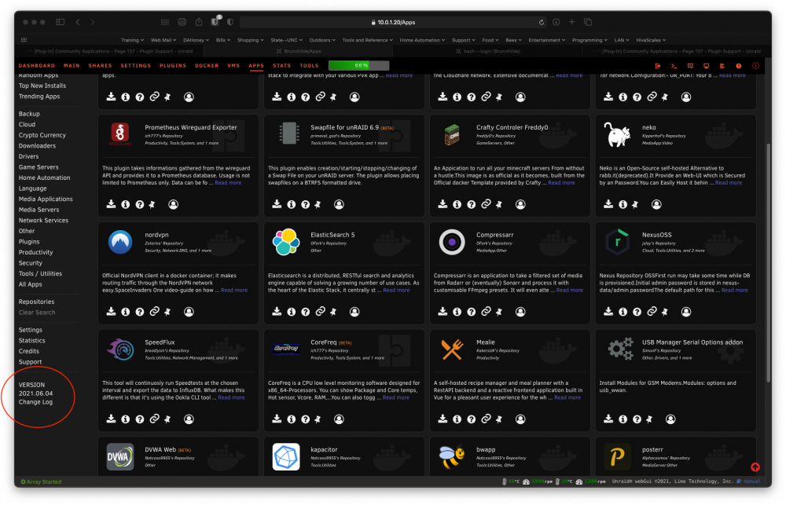Expand the Programming bookmarks folder

(x=589, y=40)
